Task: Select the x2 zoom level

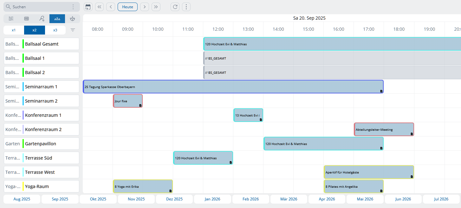Action: [34, 30]
